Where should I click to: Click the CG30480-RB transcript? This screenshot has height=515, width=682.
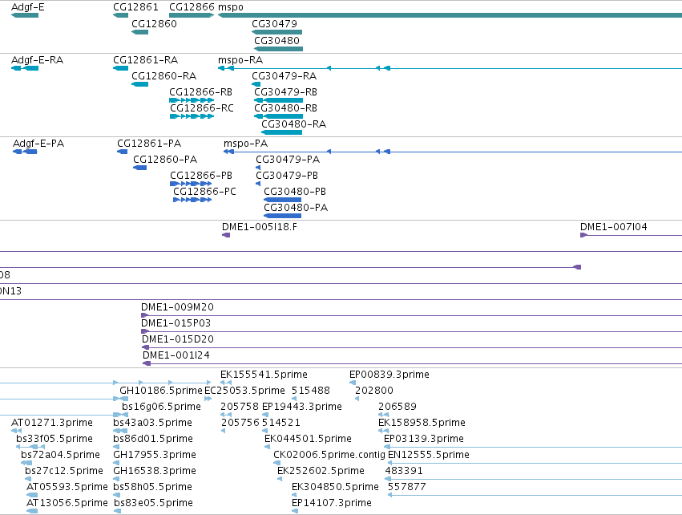click(x=278, y=116)
